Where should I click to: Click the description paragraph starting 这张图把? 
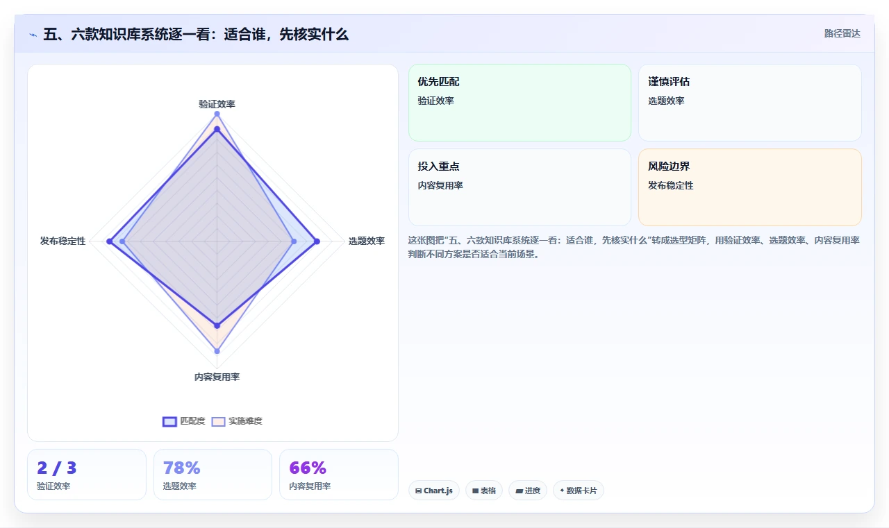point(634,247)
